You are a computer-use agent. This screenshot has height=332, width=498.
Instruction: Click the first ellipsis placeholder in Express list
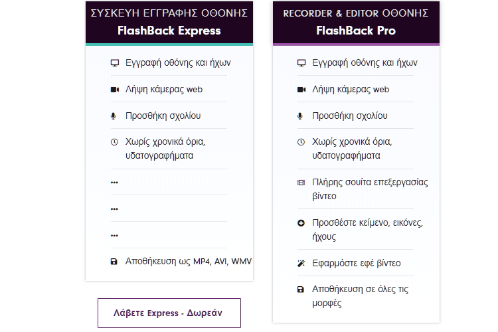[114, 183]
